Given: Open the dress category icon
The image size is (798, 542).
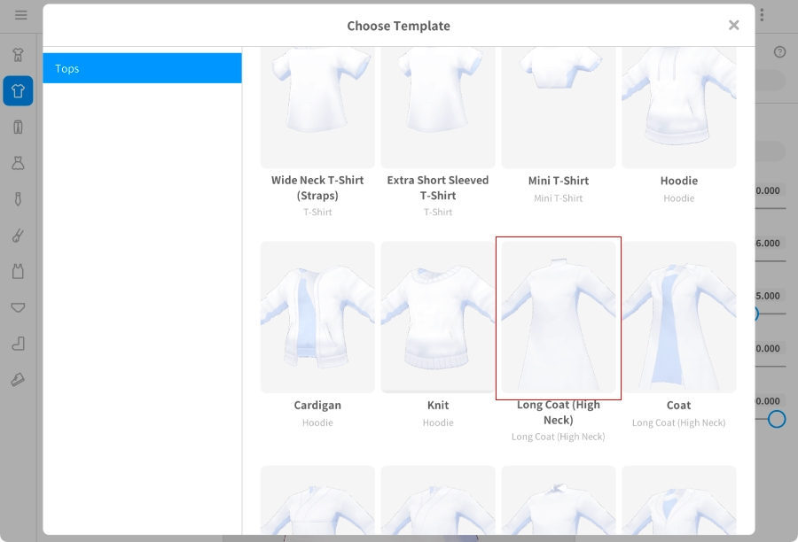Looking at the screenshot, I should coord(18,163).
